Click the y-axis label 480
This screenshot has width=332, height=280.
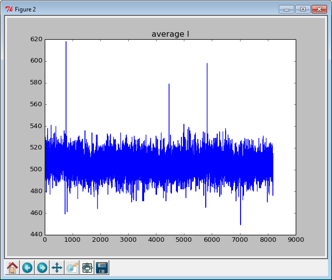pos(36,191)
